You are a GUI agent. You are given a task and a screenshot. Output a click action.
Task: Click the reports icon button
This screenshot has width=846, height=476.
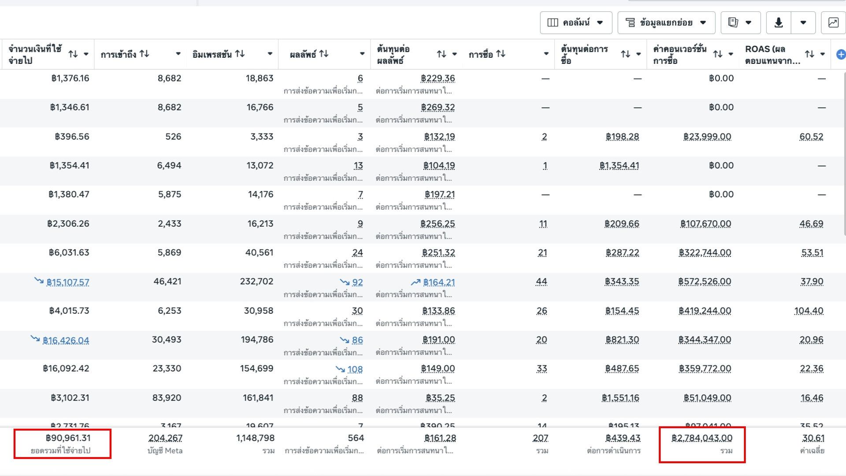tap(740, 22)
